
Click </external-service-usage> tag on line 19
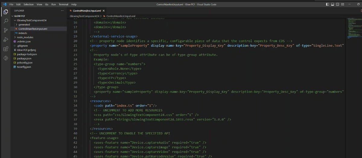114,36
